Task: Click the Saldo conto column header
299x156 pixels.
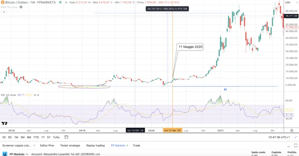Action: click(x=258, y=152)
